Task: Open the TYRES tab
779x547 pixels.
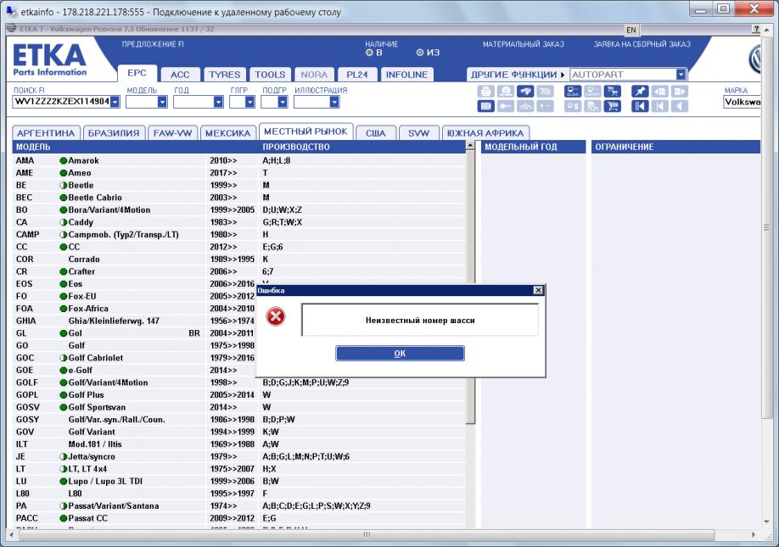Action: [224, 75]
